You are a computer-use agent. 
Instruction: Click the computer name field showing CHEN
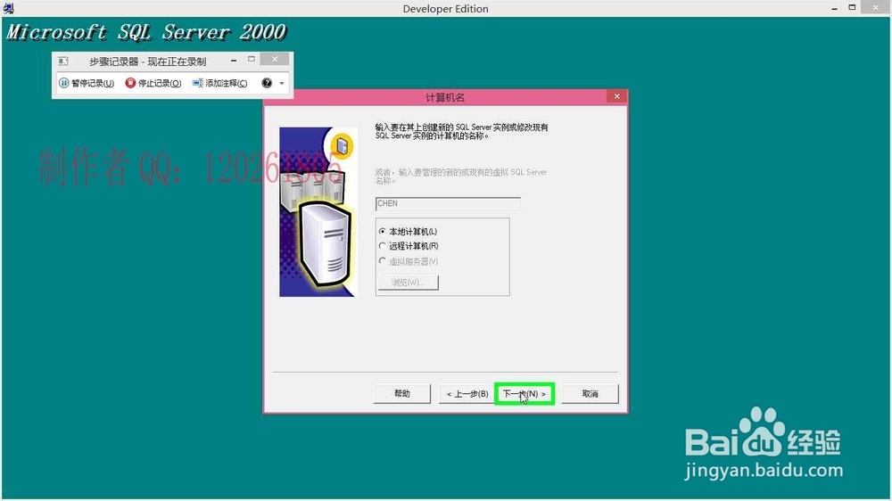point(448,203)
